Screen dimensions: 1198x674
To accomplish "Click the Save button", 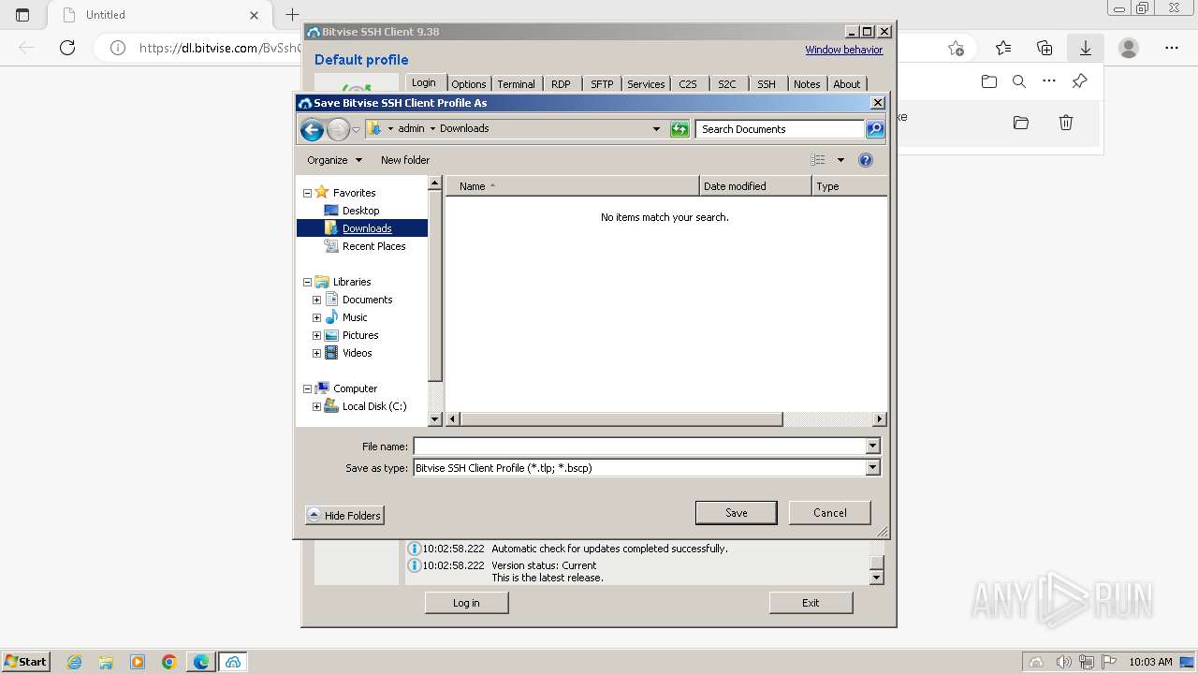I will (x=737, y=513).
